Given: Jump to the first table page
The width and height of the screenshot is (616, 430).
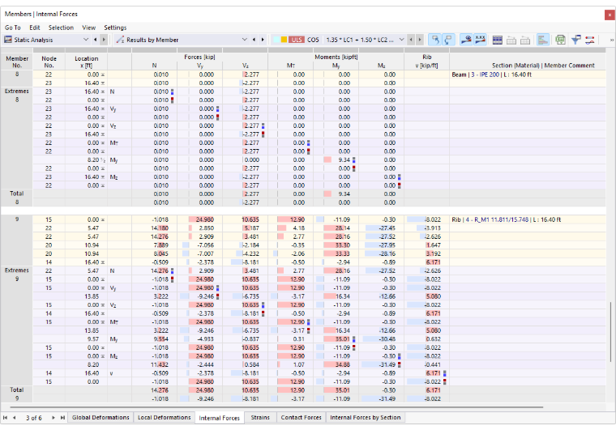Looking at the screenshot, I should pyautogui.click(x=5, y=418).
